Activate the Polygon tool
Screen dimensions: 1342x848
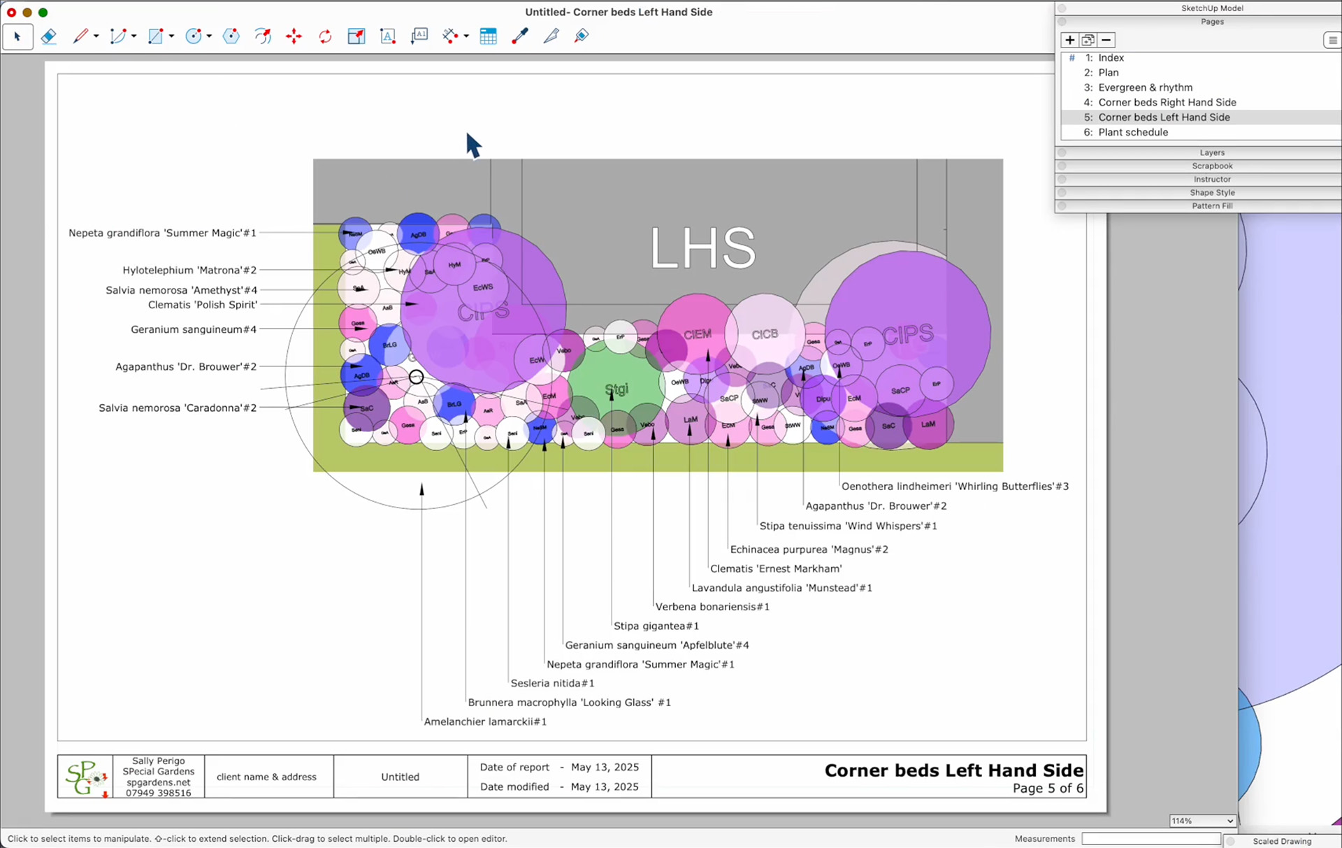[x=231, y=36]
